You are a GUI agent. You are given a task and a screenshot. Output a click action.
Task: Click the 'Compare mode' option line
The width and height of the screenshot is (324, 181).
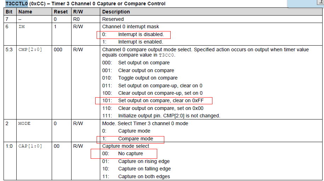pos(127,139)
